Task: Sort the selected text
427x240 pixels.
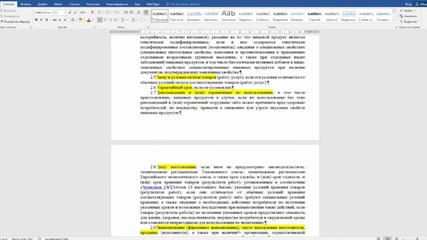Action: (139, 13)
